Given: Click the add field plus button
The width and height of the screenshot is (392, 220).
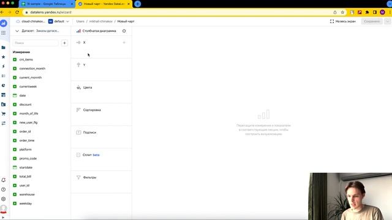Looking at the screenshot, I should click(x=64, y=43).
